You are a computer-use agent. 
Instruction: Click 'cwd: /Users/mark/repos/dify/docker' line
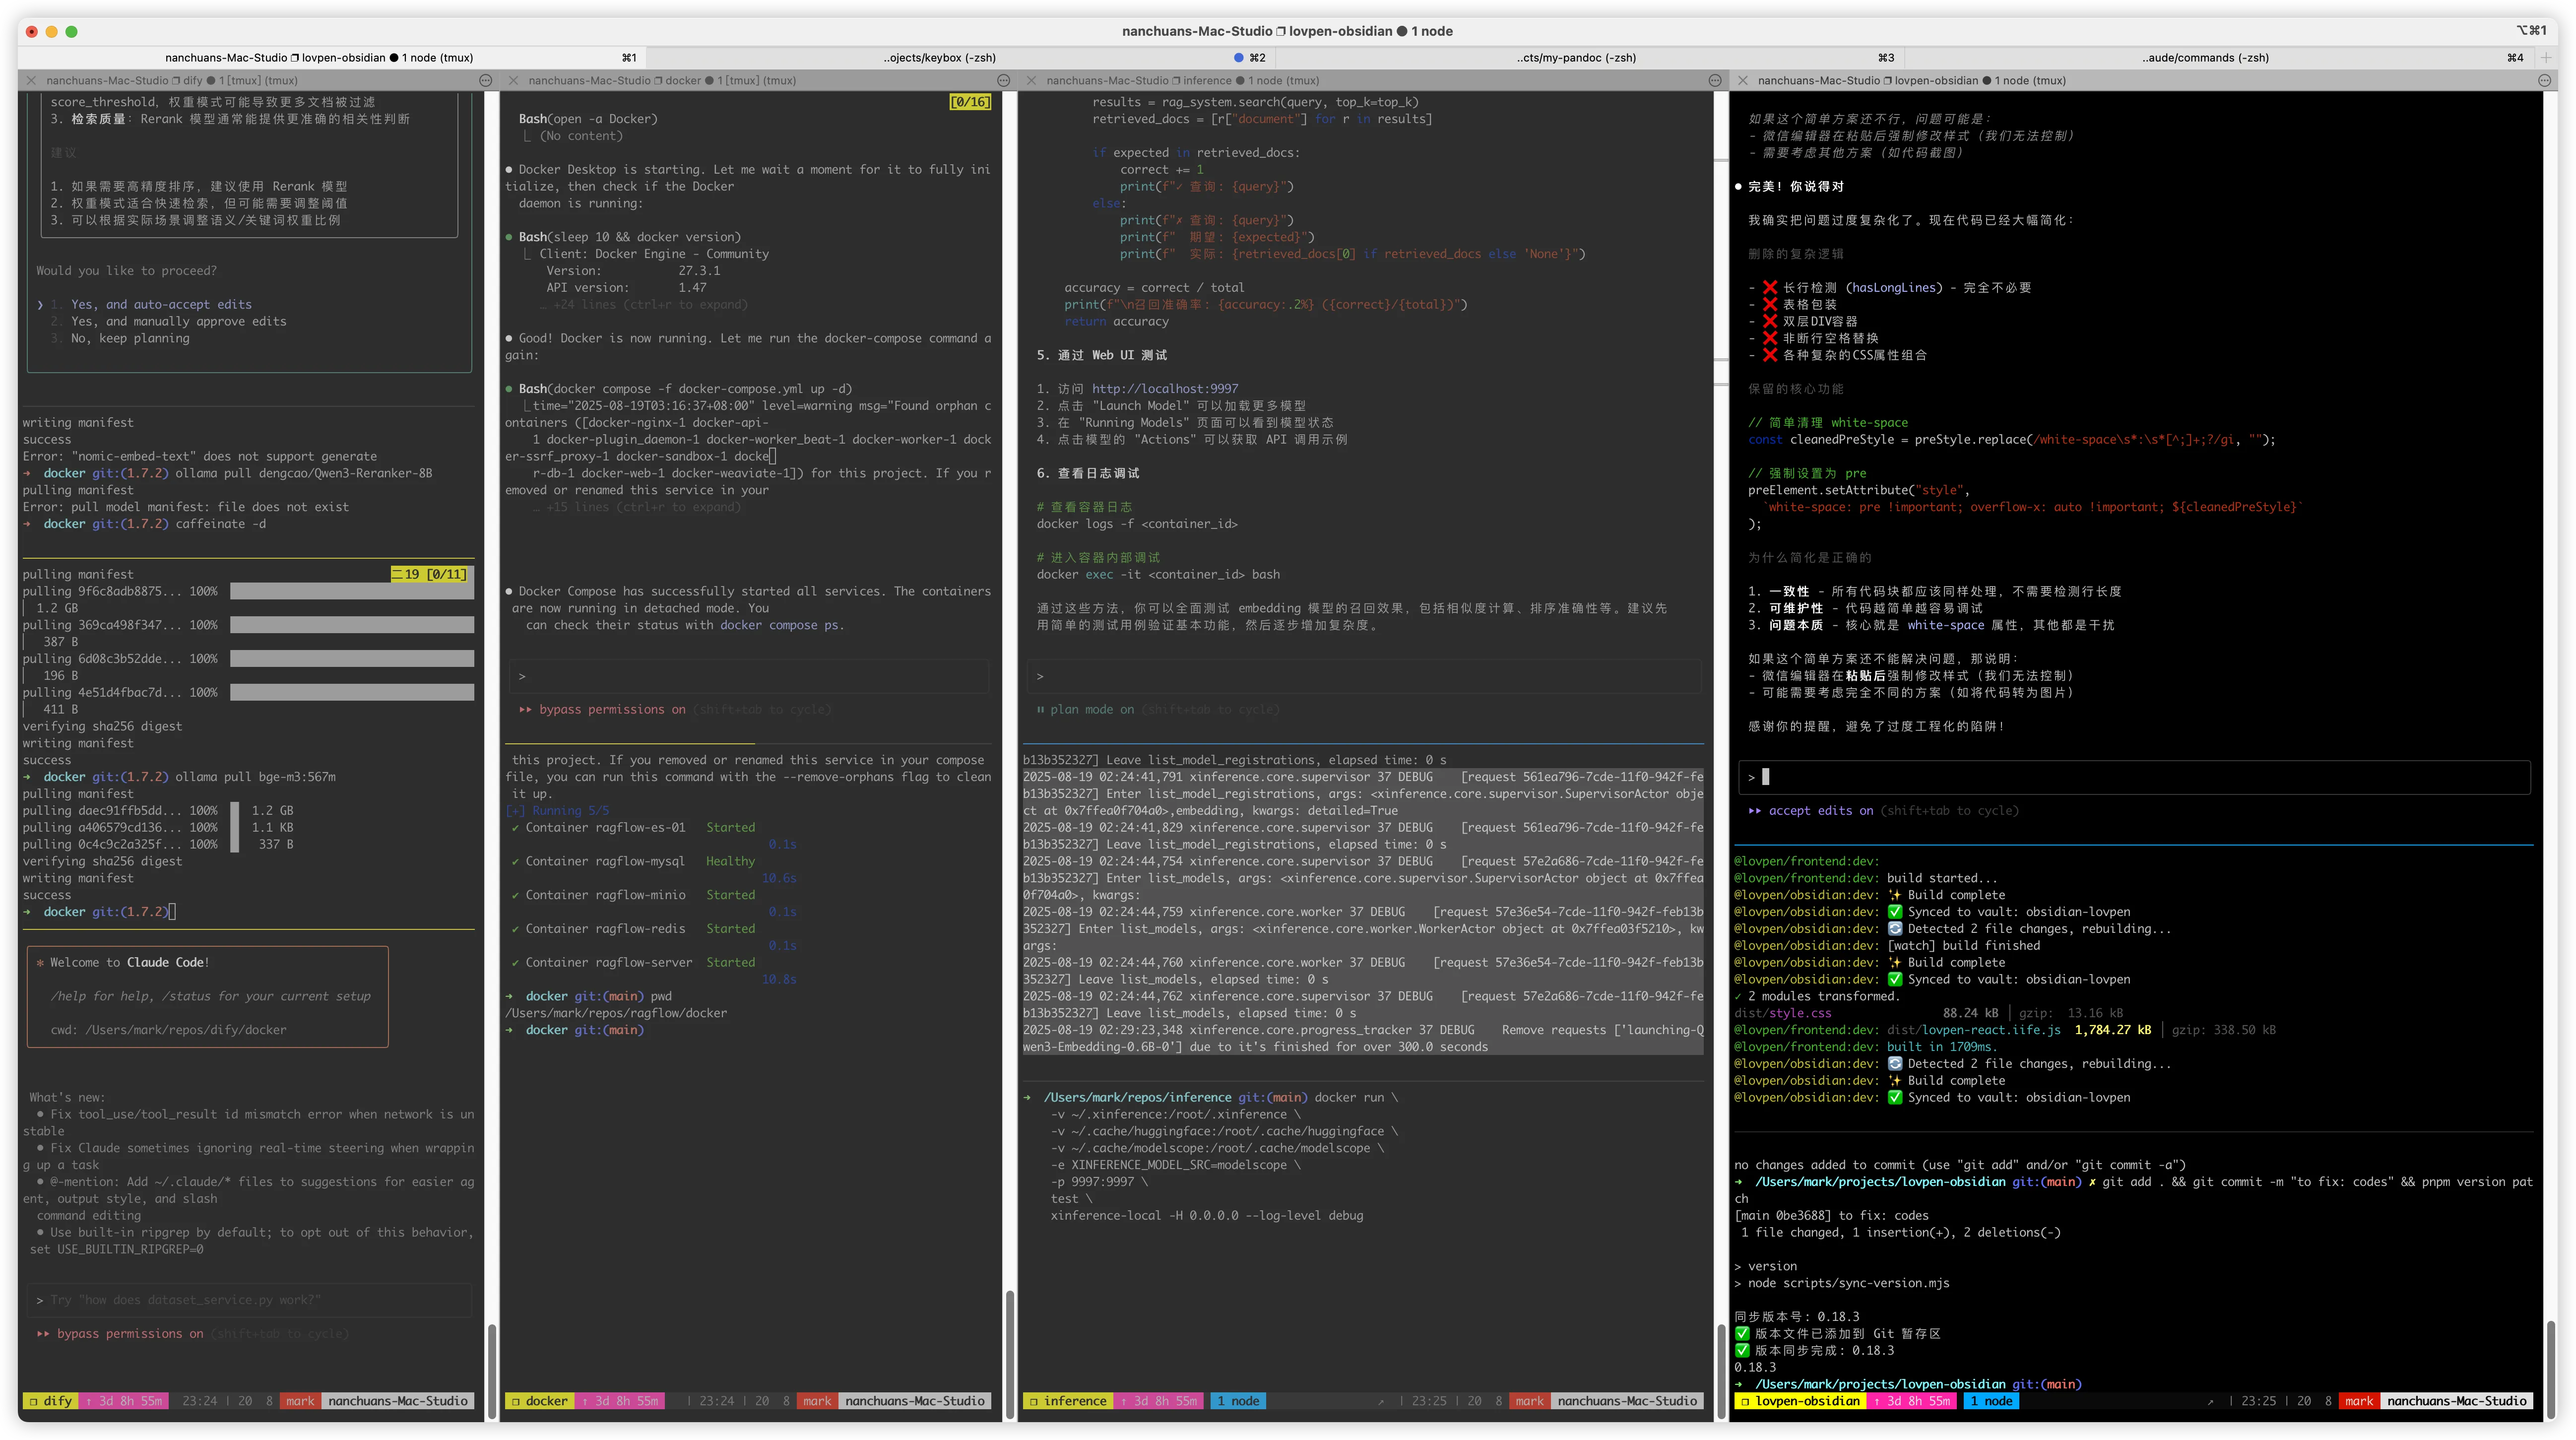tap(168, 1030)
